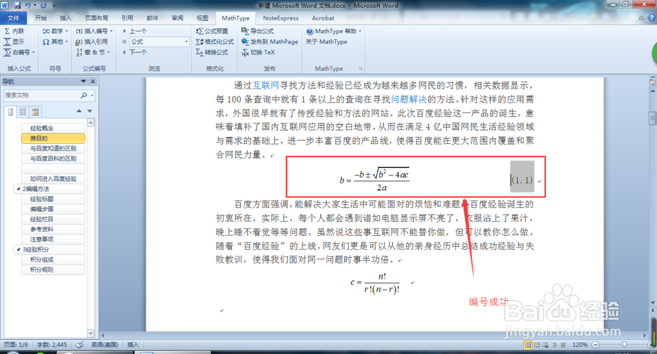Image resolution: width=657 pixels, height=354 pixels.
Task: Click 关于 MathType about button
Action: tap(327, 41)
